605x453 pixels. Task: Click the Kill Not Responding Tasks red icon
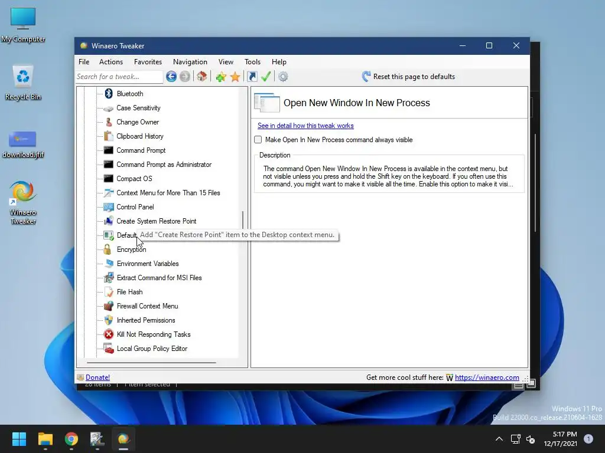[109, 334]
